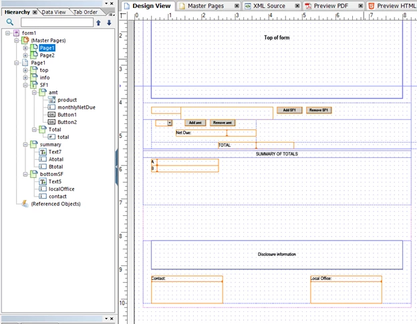Click the Add SF1 button
This screenshot has width=417, height=324.
pyautogui.click(x=289, y=110)
